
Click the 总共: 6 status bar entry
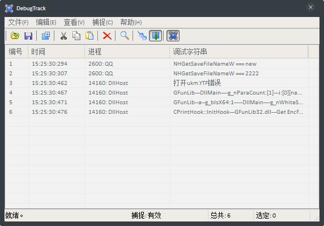coord(220,215)
